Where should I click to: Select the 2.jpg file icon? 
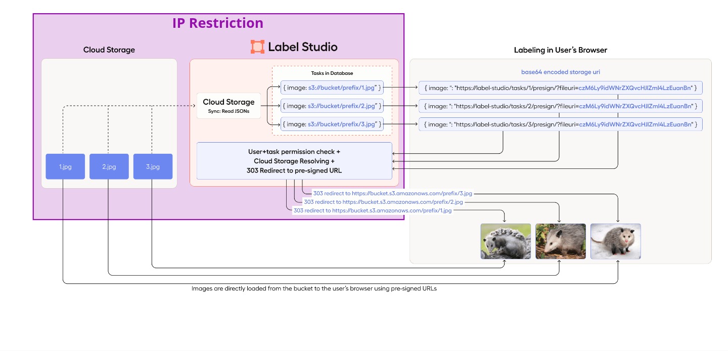coord(109,166)
